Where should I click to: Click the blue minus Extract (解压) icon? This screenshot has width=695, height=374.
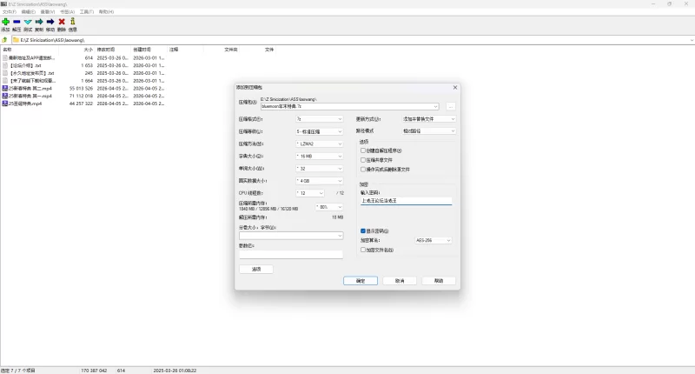tap(17, 22)
